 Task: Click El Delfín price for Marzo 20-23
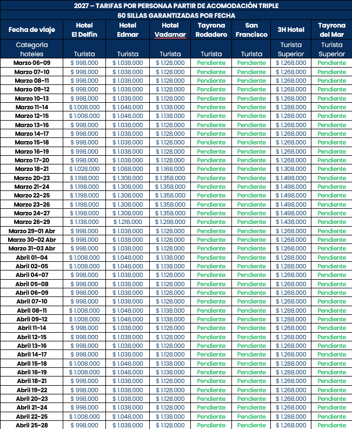(84, 178)
